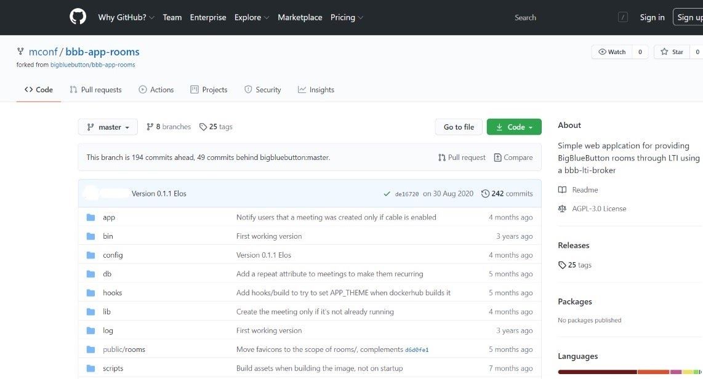Viewport: 703px width, 379px height.
Task: Star the bbb-app-rooms repository
Action: click(672, 52)
